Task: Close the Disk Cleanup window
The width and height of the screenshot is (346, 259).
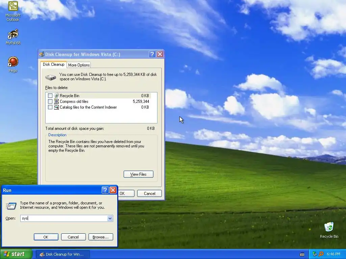Action: [x=160, y=54]
